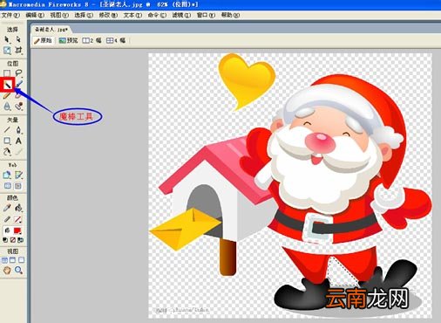This screenshot has width=441, height=323.
Task: Open the 选择(S) menu
Action: pyautogui.click(x=84, y=15)
